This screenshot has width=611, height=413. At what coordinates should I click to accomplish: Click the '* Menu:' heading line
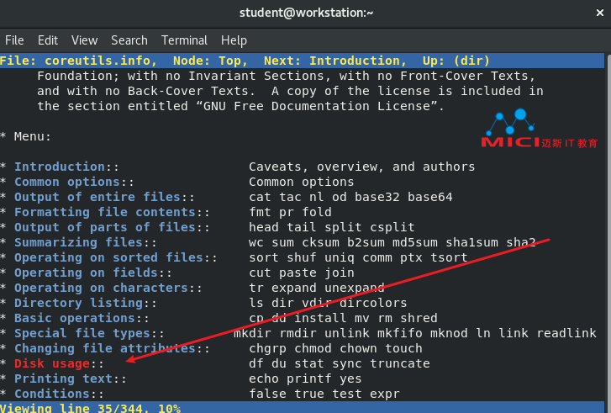[26, 137]
